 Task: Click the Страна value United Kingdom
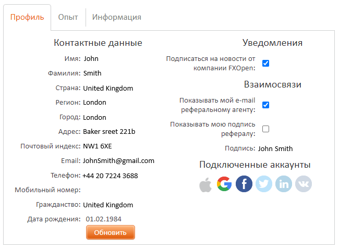(108, 89)
